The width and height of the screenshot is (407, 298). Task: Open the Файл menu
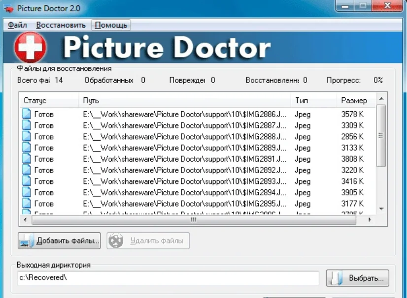pos(17,24)
